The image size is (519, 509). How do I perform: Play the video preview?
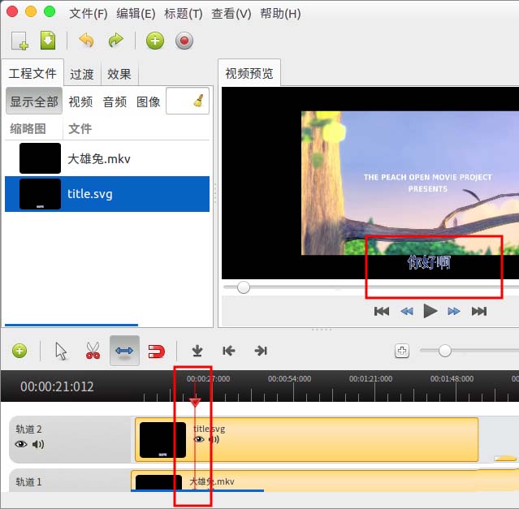tap(430, 311)
